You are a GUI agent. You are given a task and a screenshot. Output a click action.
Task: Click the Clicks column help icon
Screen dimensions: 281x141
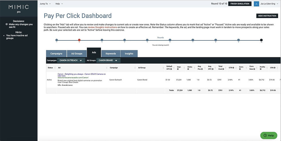tap(188, 69)
